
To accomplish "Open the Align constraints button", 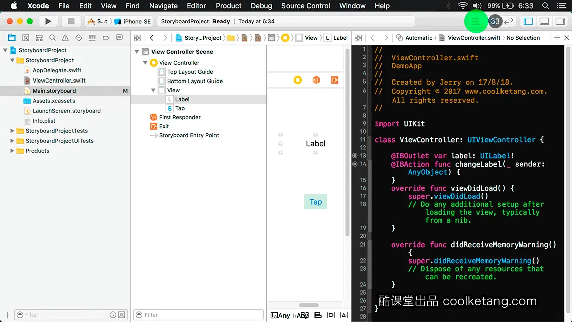I will [x=318, y=315].
